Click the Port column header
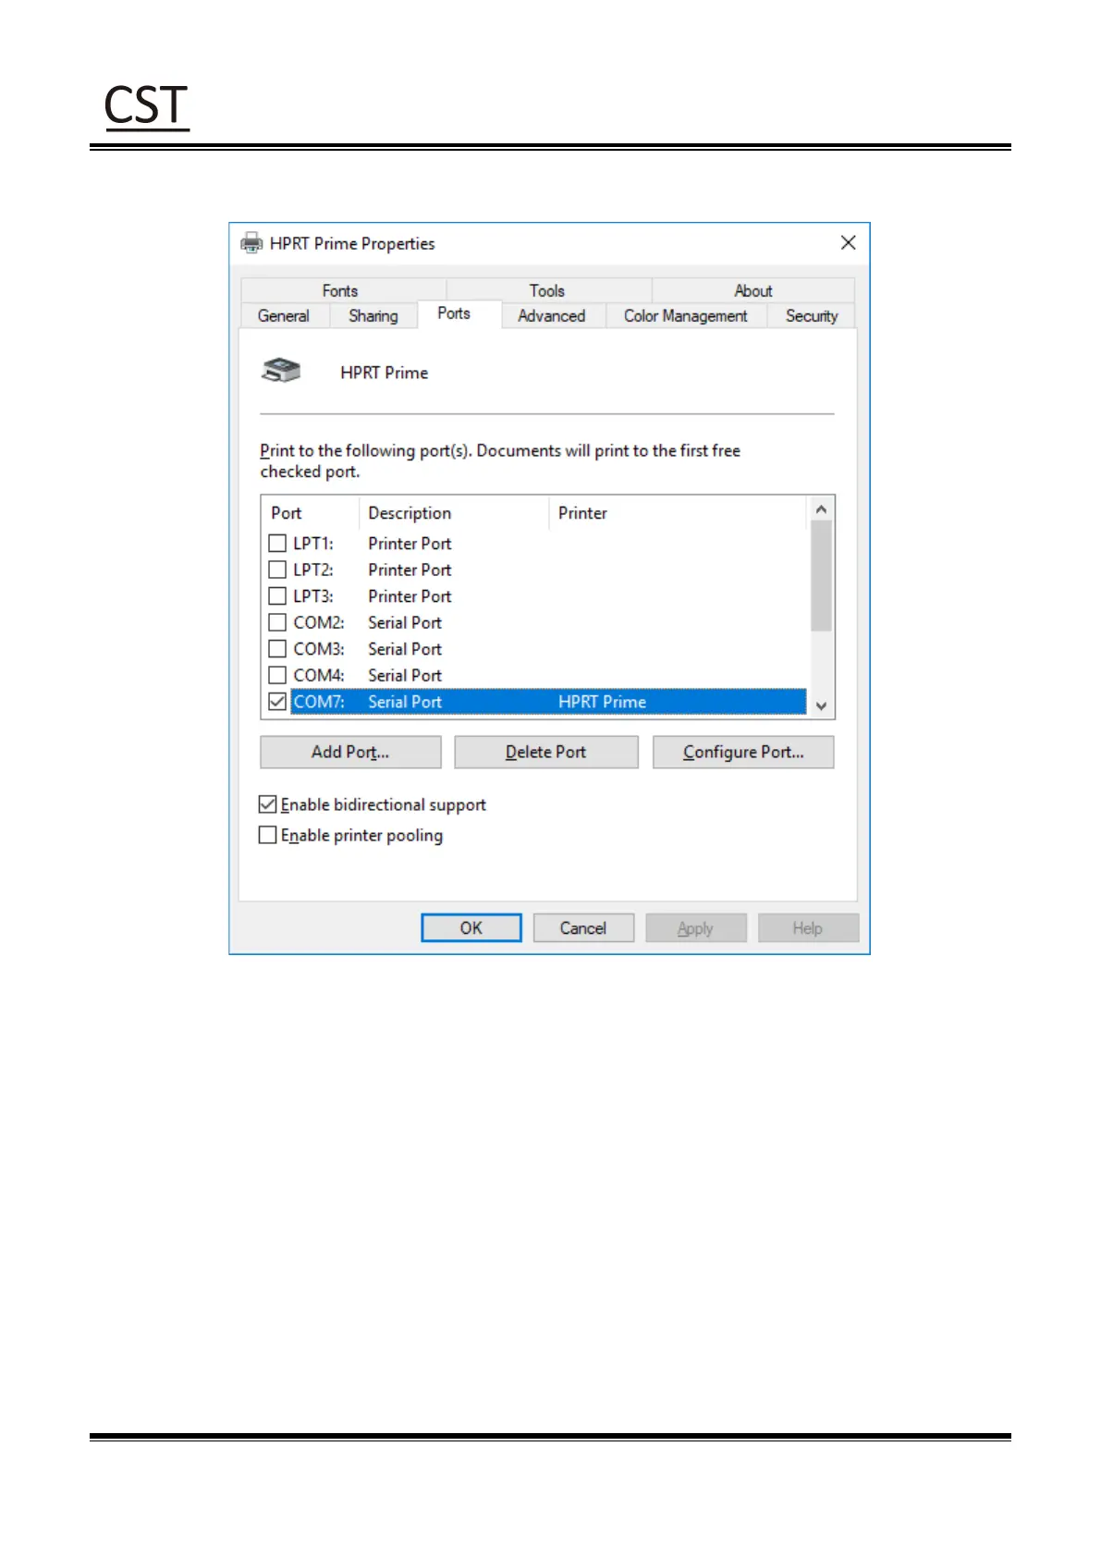The height and width of the screenshot is (1557, 1101). [x=312, y=513]
